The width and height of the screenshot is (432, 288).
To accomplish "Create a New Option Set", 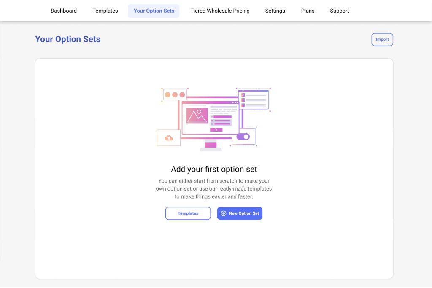I will coord(240,213).
